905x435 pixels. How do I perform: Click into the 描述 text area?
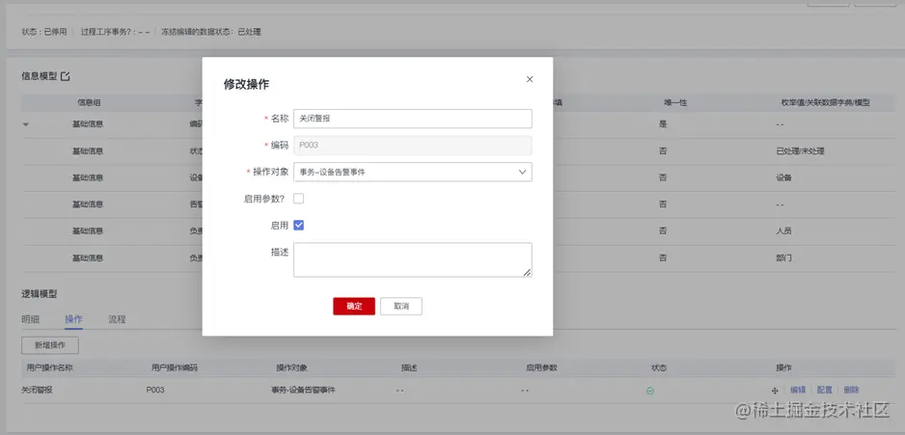[x=413, y=259]
